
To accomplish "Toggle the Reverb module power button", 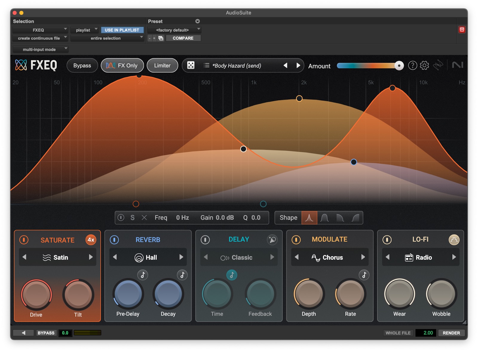I will [114, 240].
